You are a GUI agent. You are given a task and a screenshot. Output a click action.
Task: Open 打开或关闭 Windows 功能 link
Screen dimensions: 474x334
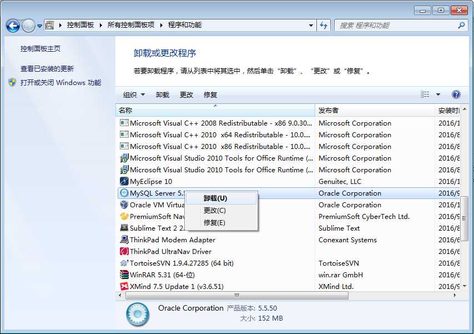click(x=60, y=83)
